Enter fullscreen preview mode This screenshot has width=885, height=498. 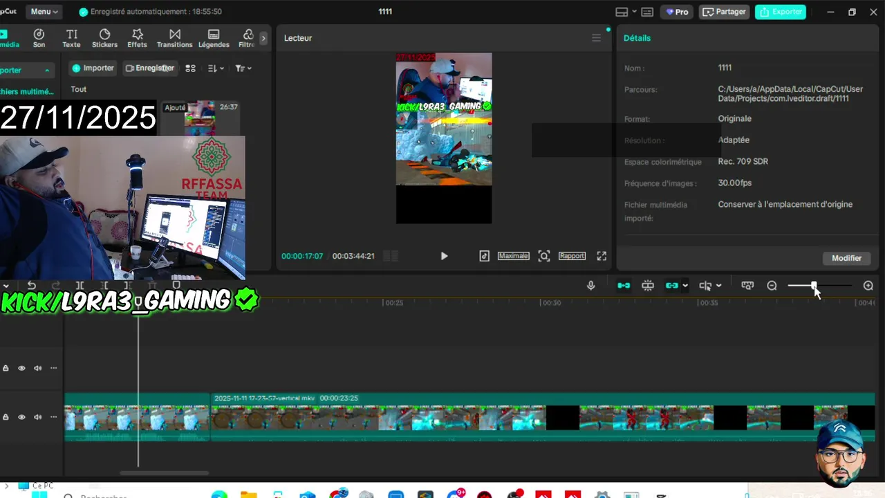tap(602, 256)
